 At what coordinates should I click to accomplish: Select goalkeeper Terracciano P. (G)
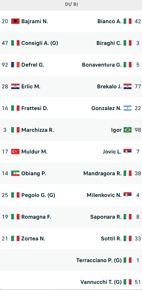click(99, 260)
